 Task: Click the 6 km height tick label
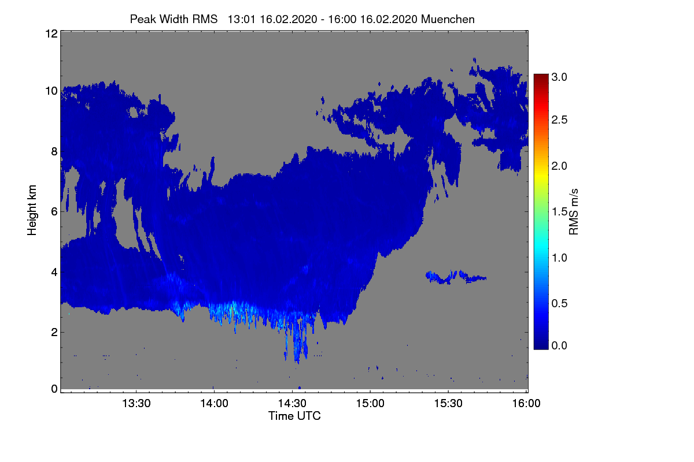click(x=54, y=211)
